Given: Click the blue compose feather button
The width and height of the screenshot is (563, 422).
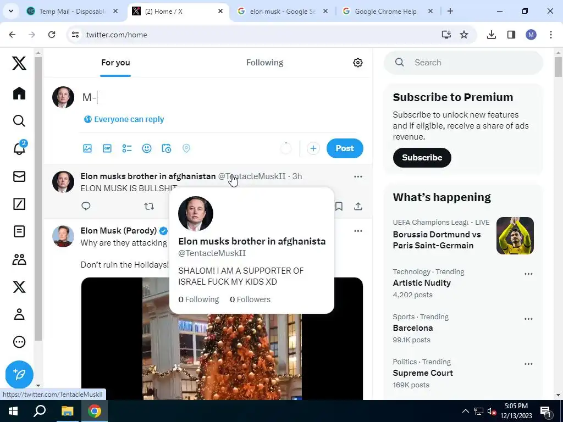Looking at the screenshot, I should pos(19,374).
